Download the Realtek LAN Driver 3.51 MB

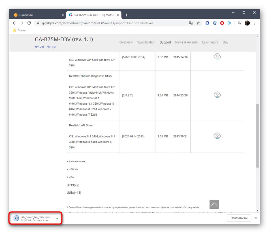coord(217,135)
